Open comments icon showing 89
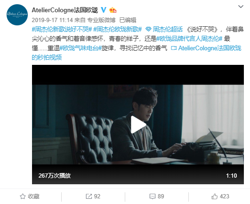250x204 pixels. point(153,196)
